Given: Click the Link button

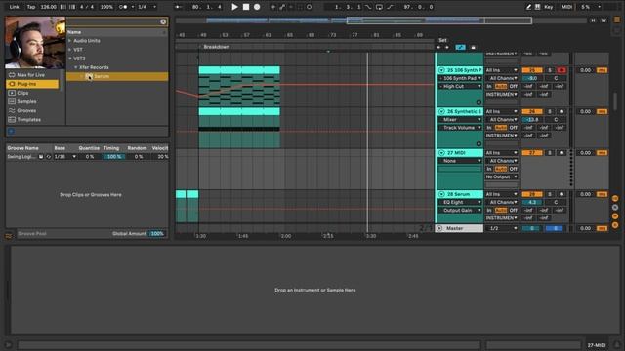Looking at the screenshot, I should [x=14, y=7].
